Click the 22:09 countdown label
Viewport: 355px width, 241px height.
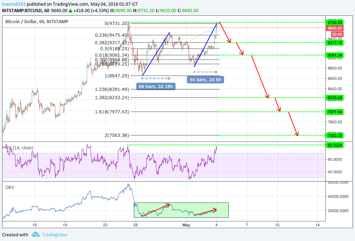click(x=337, y=34)
